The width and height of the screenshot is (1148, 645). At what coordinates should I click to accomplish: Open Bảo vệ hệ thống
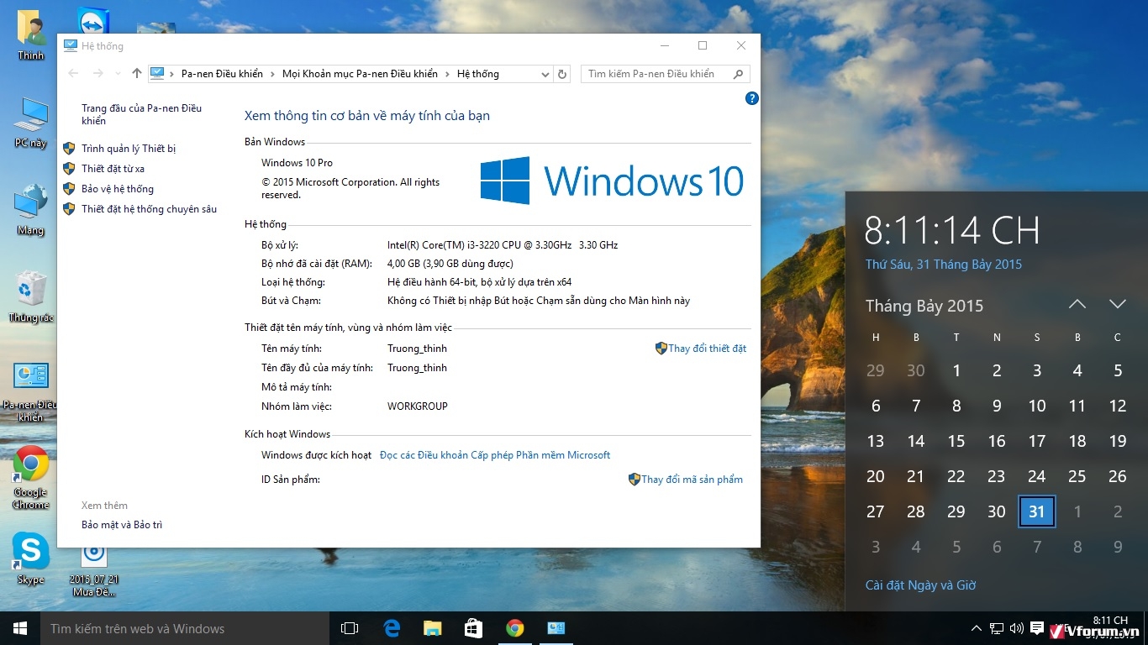(x=118, y=189)
